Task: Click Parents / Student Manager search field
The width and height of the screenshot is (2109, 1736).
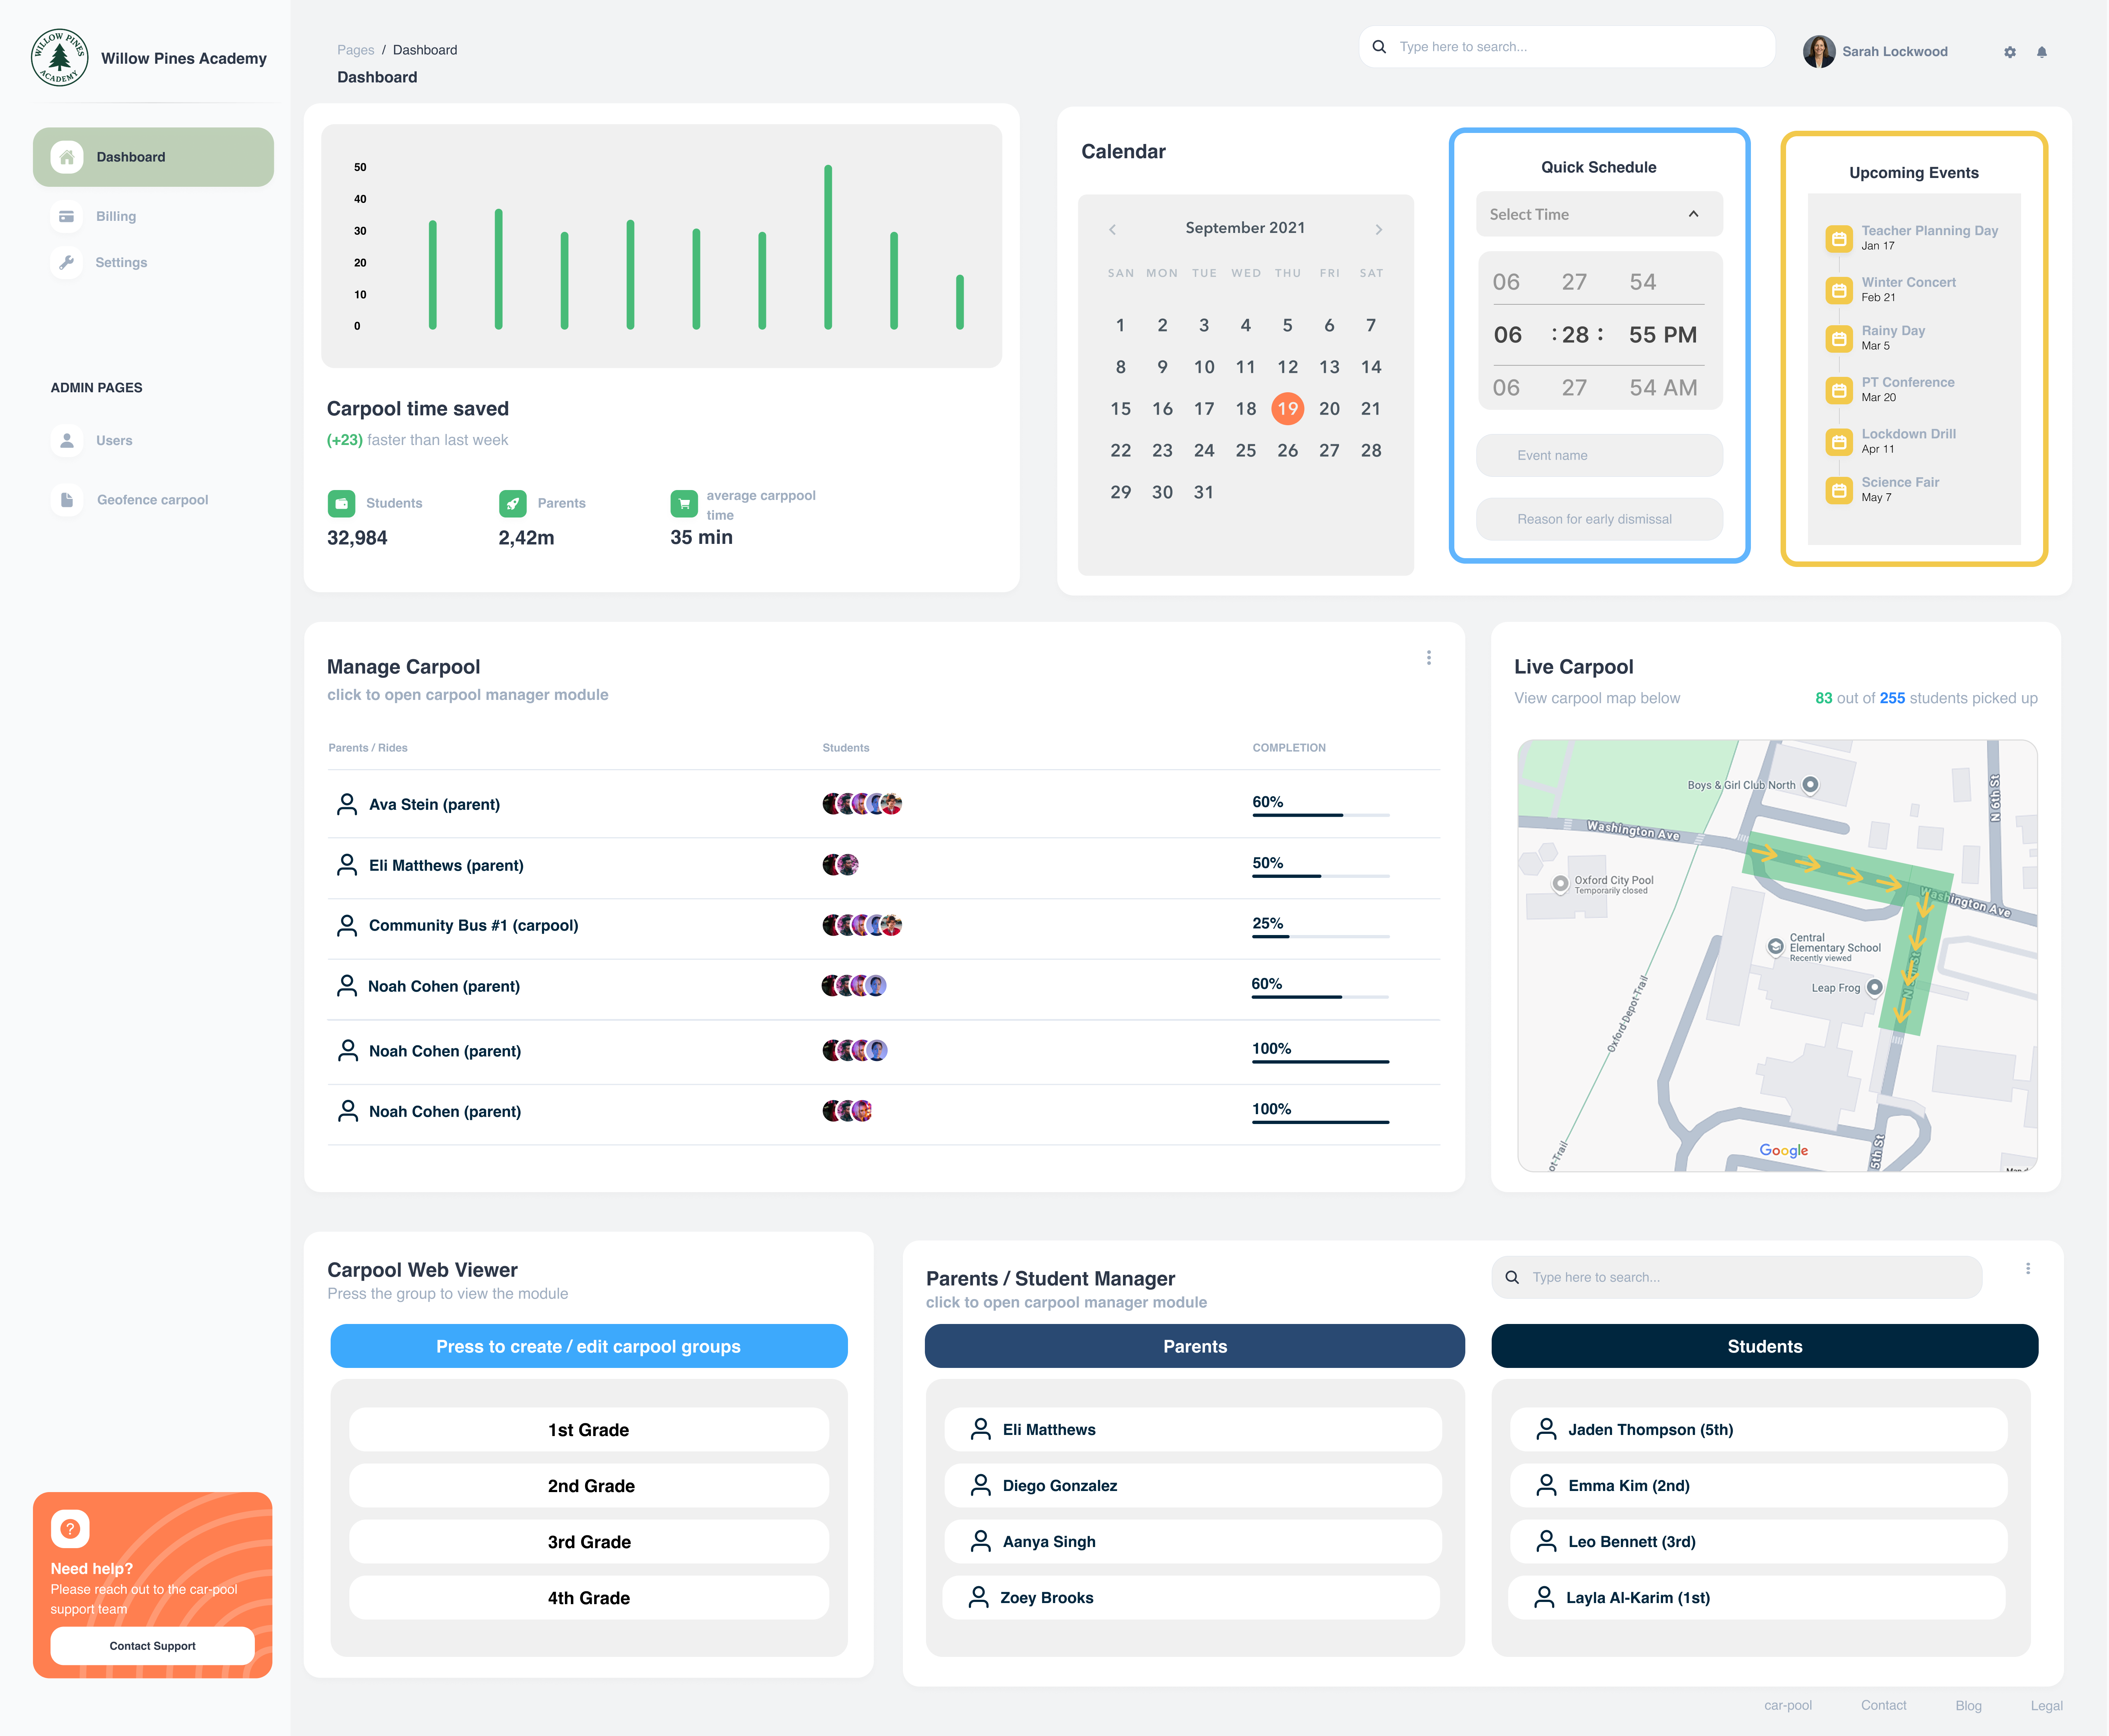Action: (1736, 1277)
